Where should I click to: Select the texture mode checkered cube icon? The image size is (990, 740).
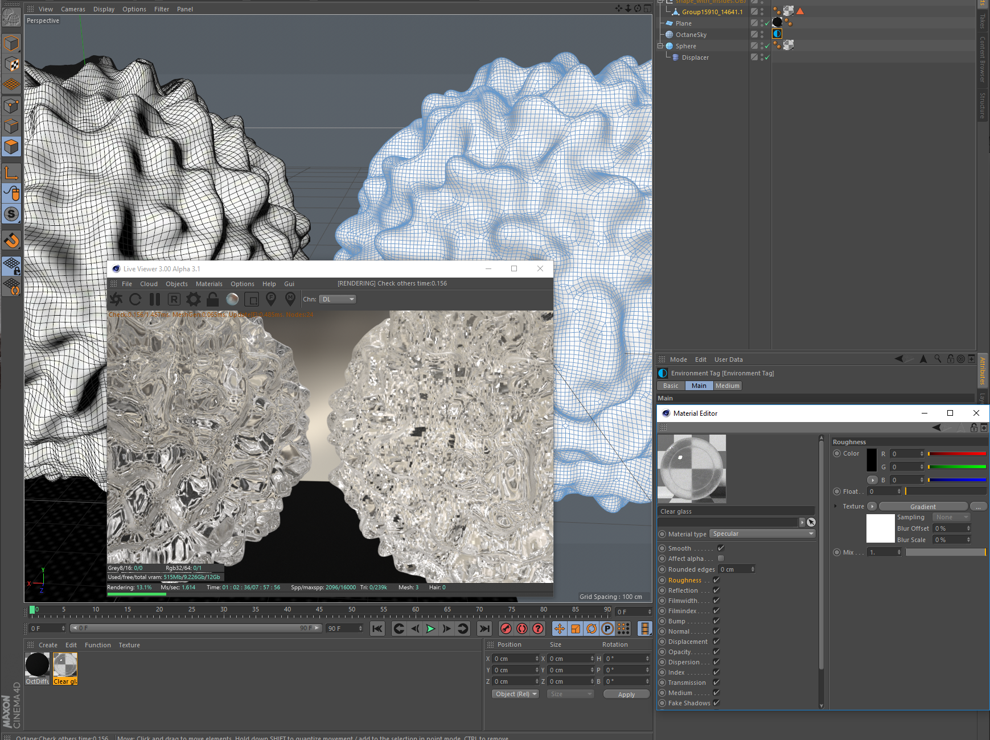click(11, 64)
